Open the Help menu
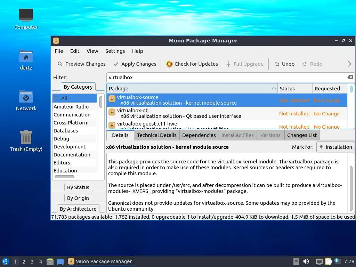This screenshot has height=267, width=356. coord(138,51)
